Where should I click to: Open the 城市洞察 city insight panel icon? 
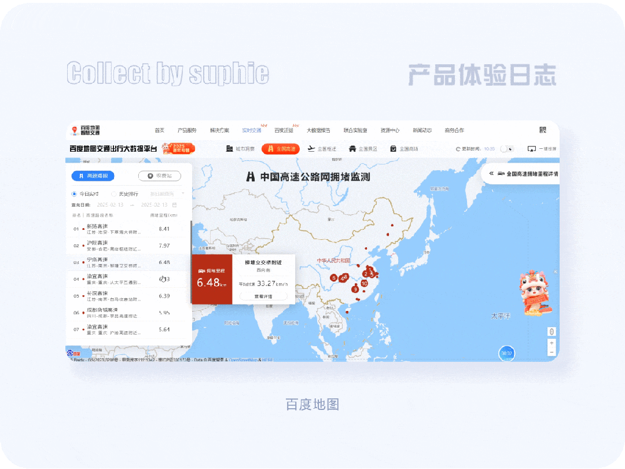point(238,148)
